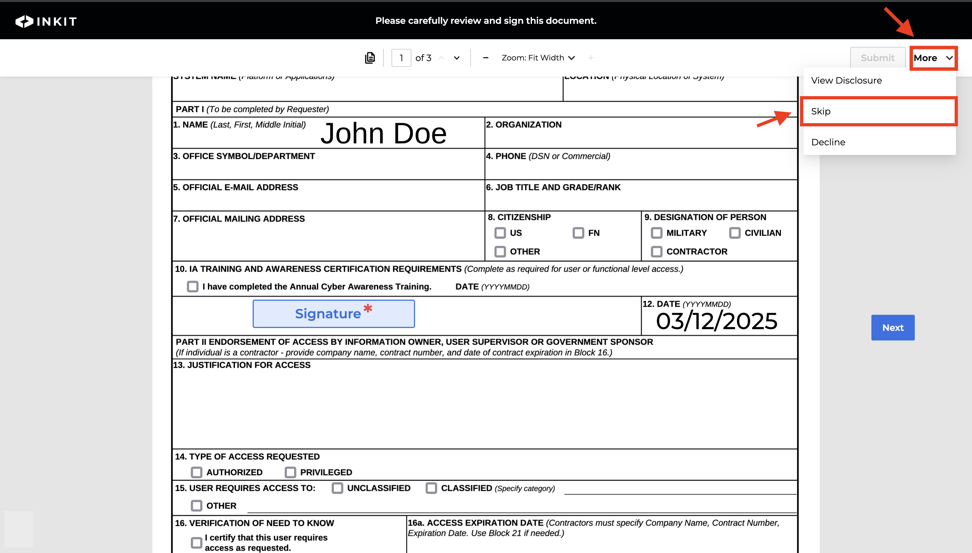Screen dimensions: 972x553
Task: Go to previous page arrow
Action: 441,58
